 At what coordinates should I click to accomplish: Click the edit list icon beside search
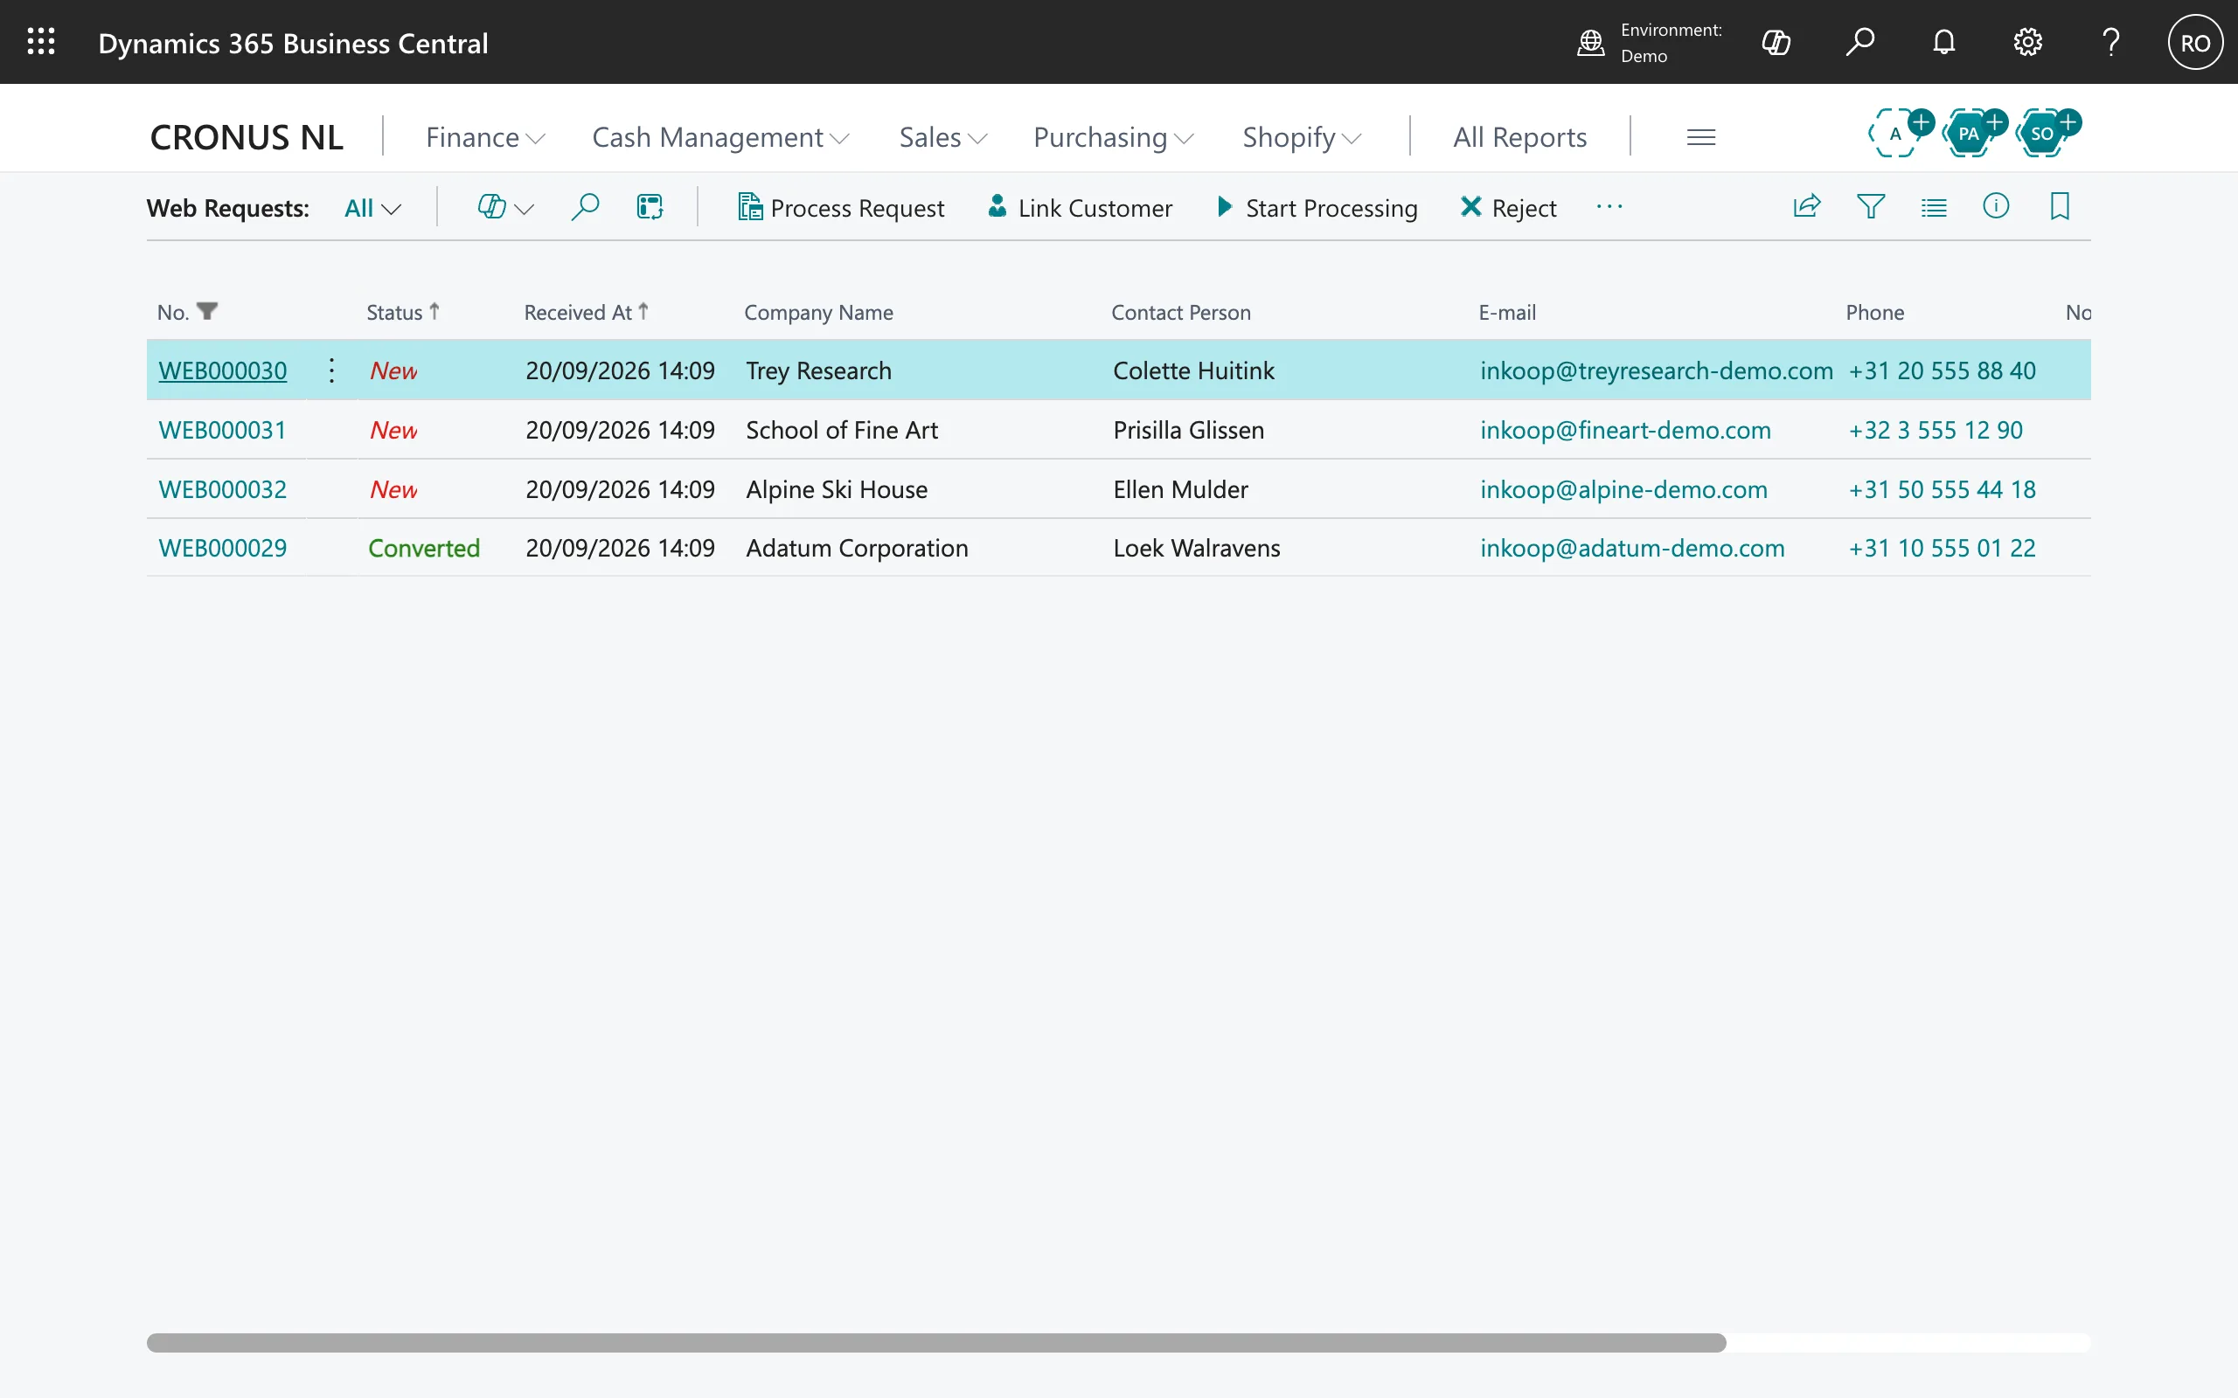click(x=650, y=207)
